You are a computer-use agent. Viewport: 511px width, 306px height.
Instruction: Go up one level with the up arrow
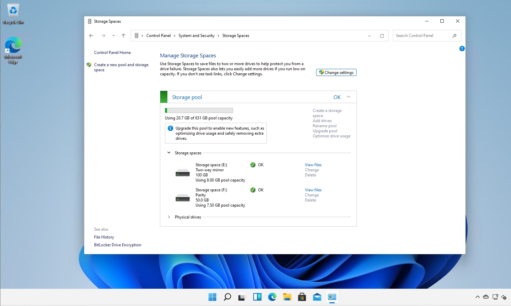tap(123, 35)
